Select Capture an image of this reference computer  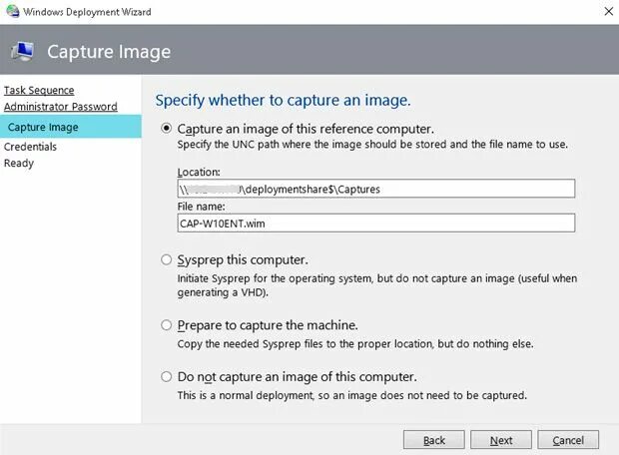[167, 129]
